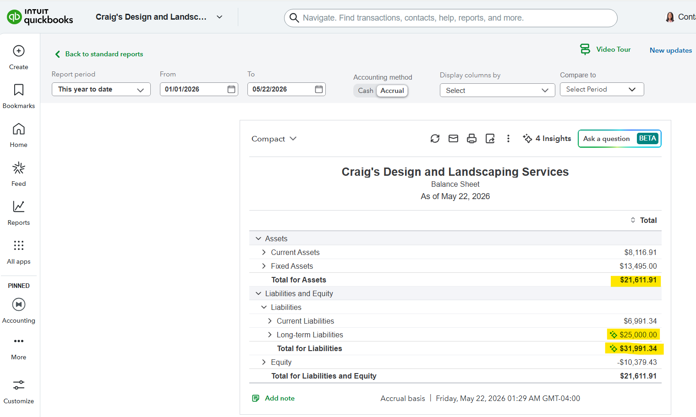
Task: Sort by the Total column arrows
Action: [633, 220]
